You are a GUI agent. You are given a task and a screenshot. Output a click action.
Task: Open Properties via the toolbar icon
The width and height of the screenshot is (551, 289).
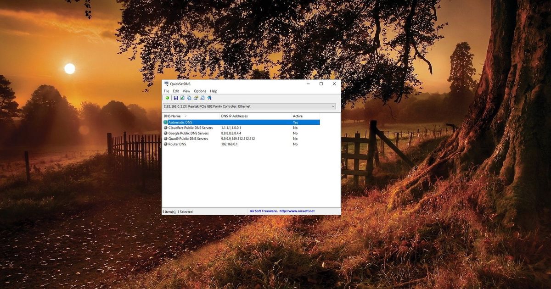click(x=196, y=98)
